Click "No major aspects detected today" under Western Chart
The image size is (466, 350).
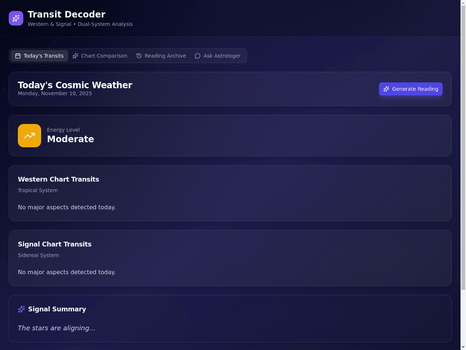[67, 207]
